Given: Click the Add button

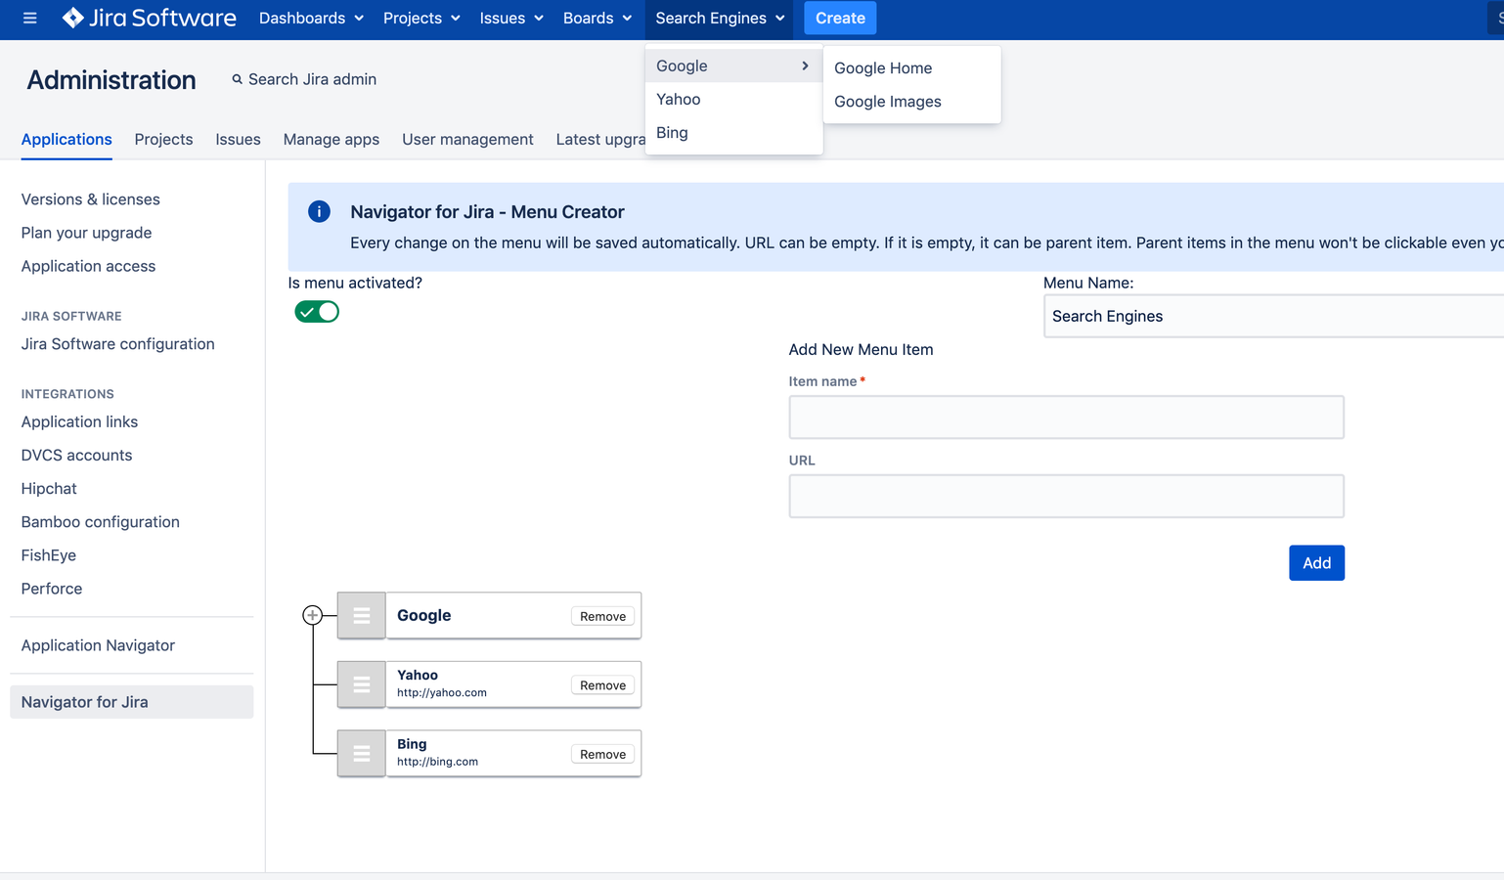Looking at the screenshot, I should (1316, 562).
